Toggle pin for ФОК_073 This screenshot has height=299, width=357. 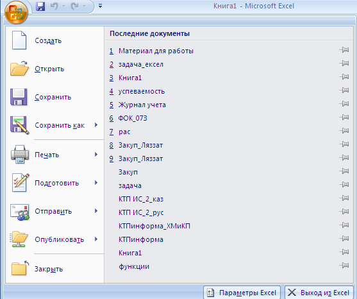[x=344, y=117]
